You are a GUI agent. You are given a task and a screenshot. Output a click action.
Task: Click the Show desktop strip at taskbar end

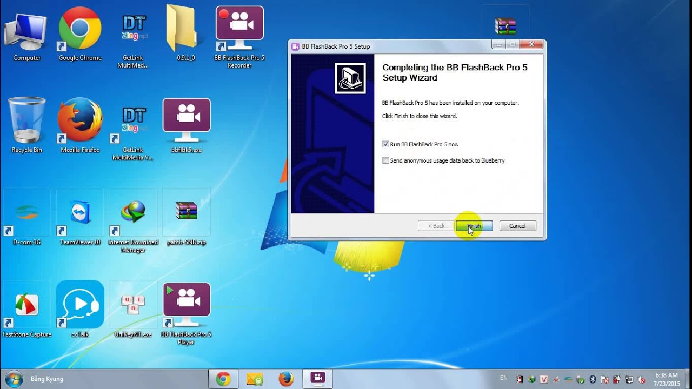(688, 379)
